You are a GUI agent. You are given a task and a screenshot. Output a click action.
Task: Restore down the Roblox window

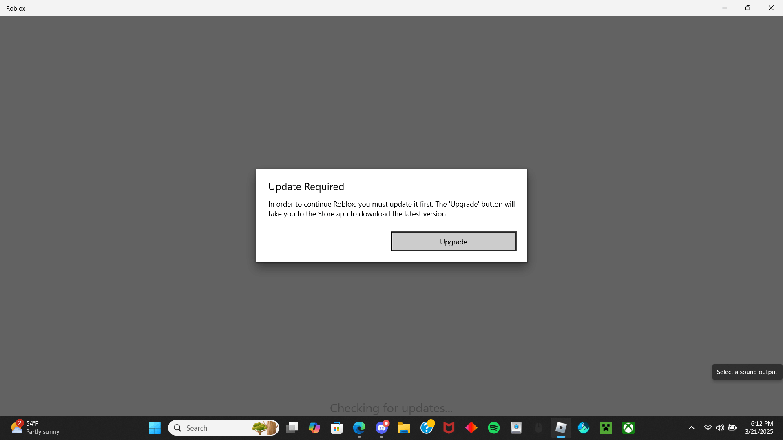748,8
